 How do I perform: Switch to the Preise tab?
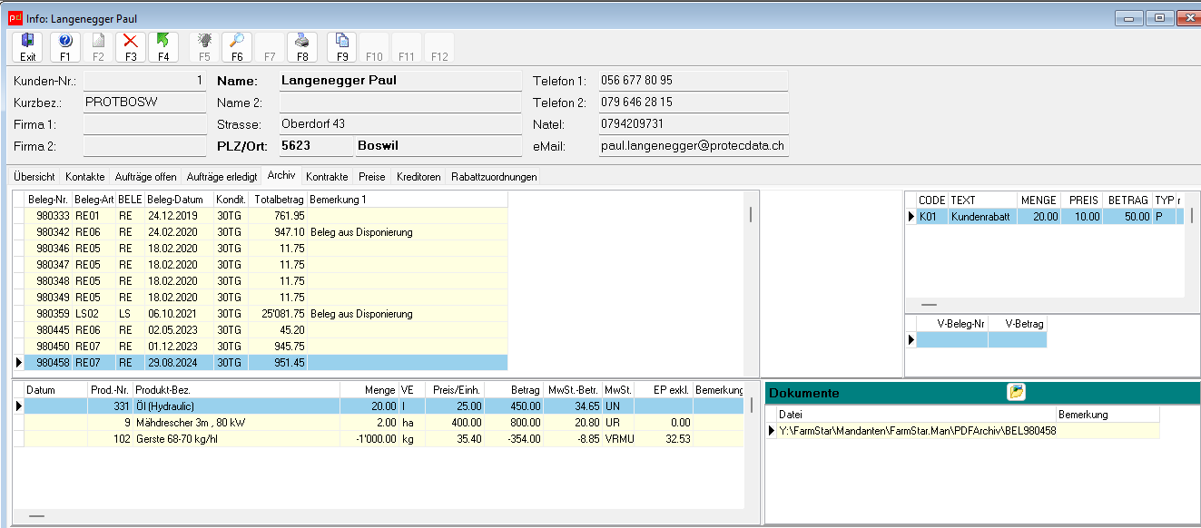coord(371,177)
